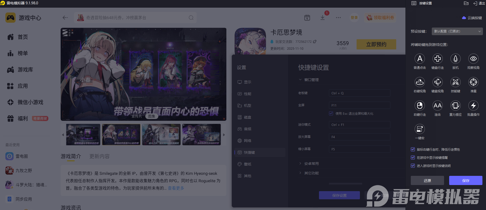Click 保存设置 in settings dialog
This screenshot has height=210, width=486.
(x=339, y=195)
